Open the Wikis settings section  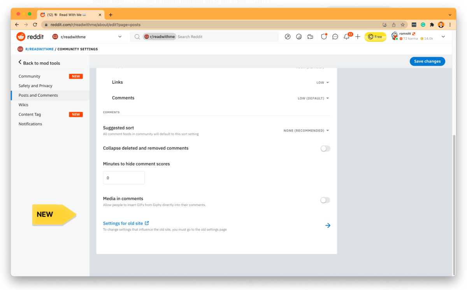click(23, 105)
